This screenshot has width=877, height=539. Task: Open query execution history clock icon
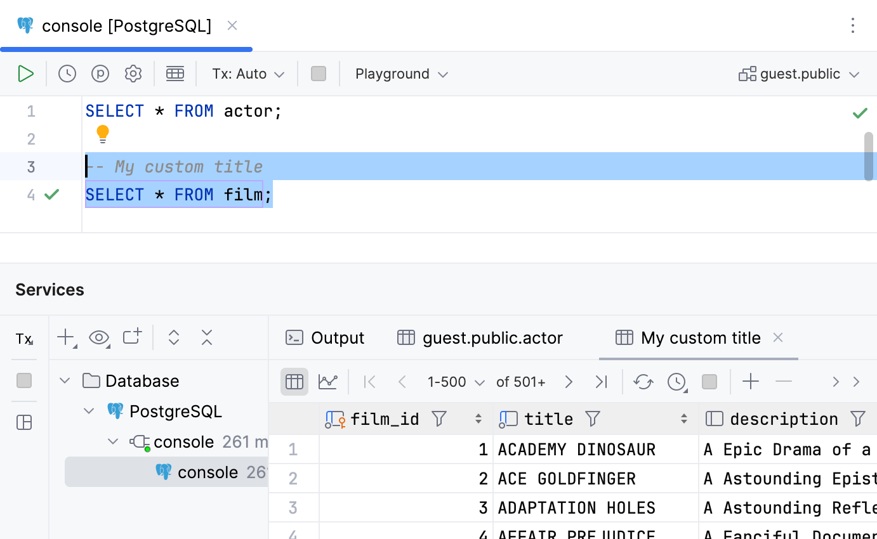[x=67, y=74]
